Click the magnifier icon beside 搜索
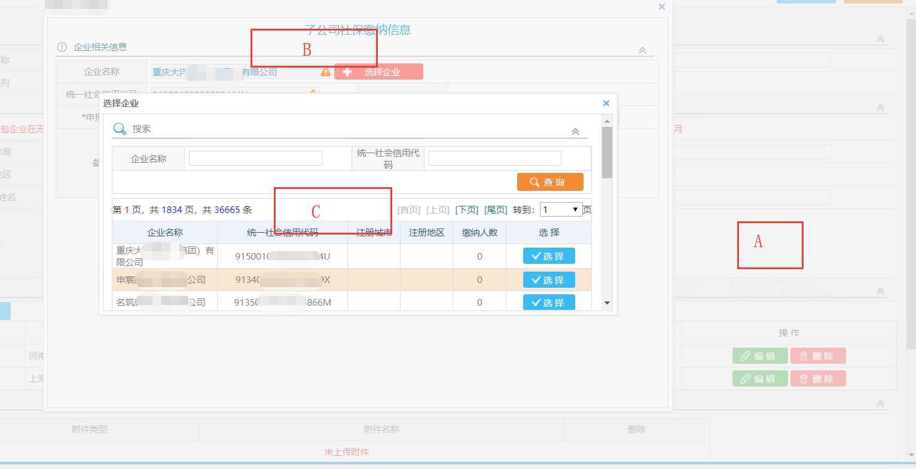 (120, 129)
